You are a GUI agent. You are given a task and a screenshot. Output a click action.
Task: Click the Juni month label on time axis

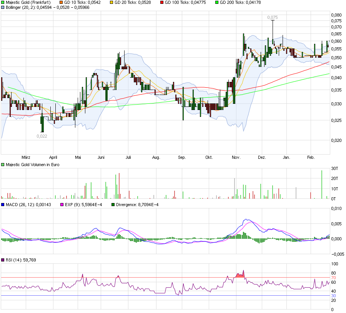(x=101, y=157)
